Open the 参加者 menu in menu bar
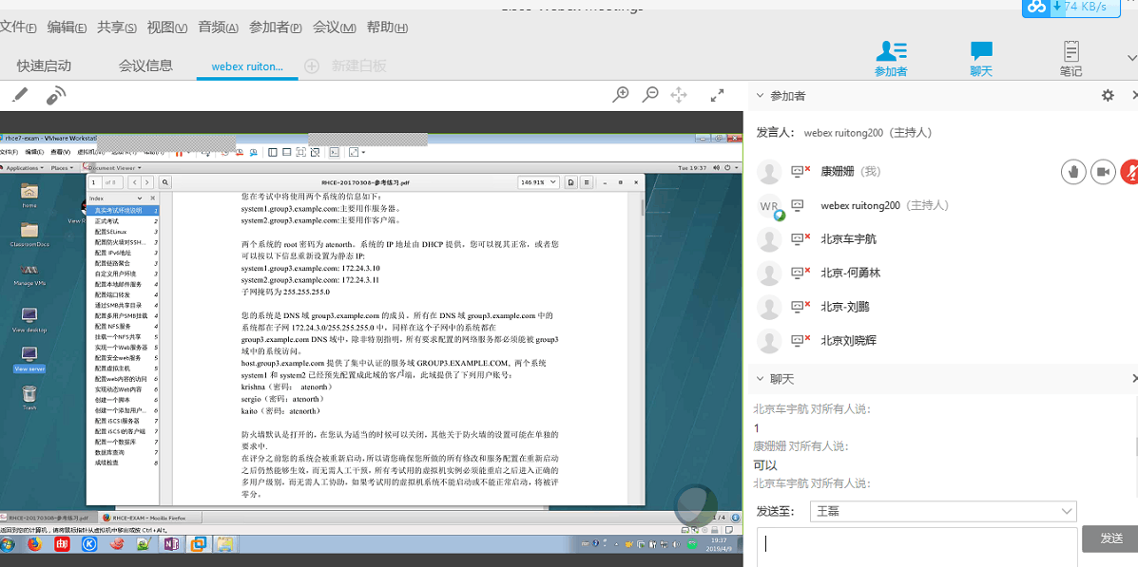The width and height of the screenshot is (1138, 567). click(275, 28)
